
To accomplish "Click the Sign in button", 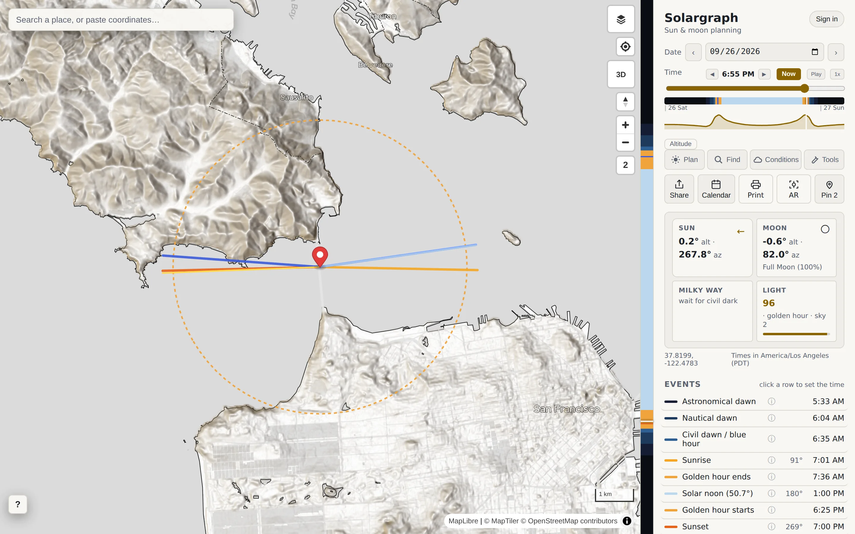I will pyautogui.click(x=826, y=19).
